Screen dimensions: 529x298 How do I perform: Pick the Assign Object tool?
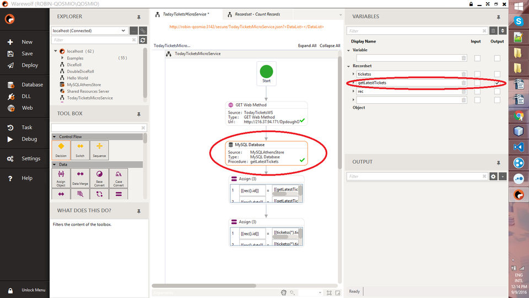coord(61,178)
